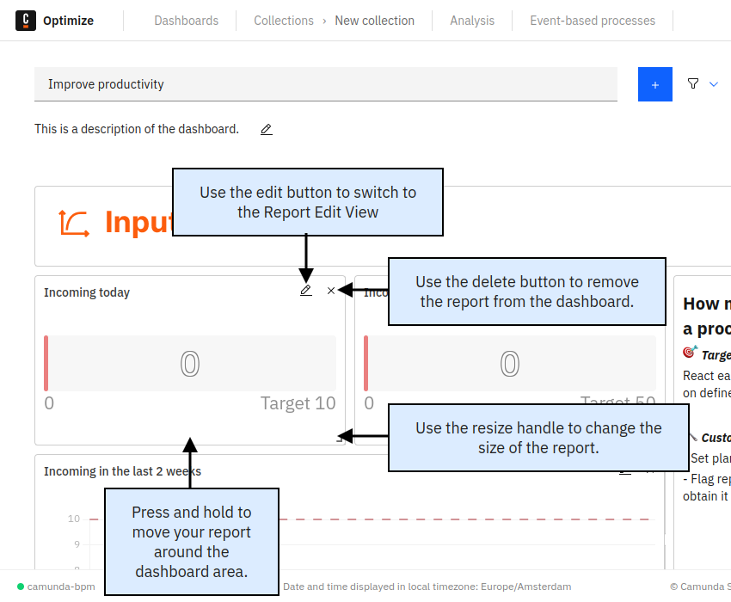Click the edit pencil on Incoming today report

(x=305, y=291)
